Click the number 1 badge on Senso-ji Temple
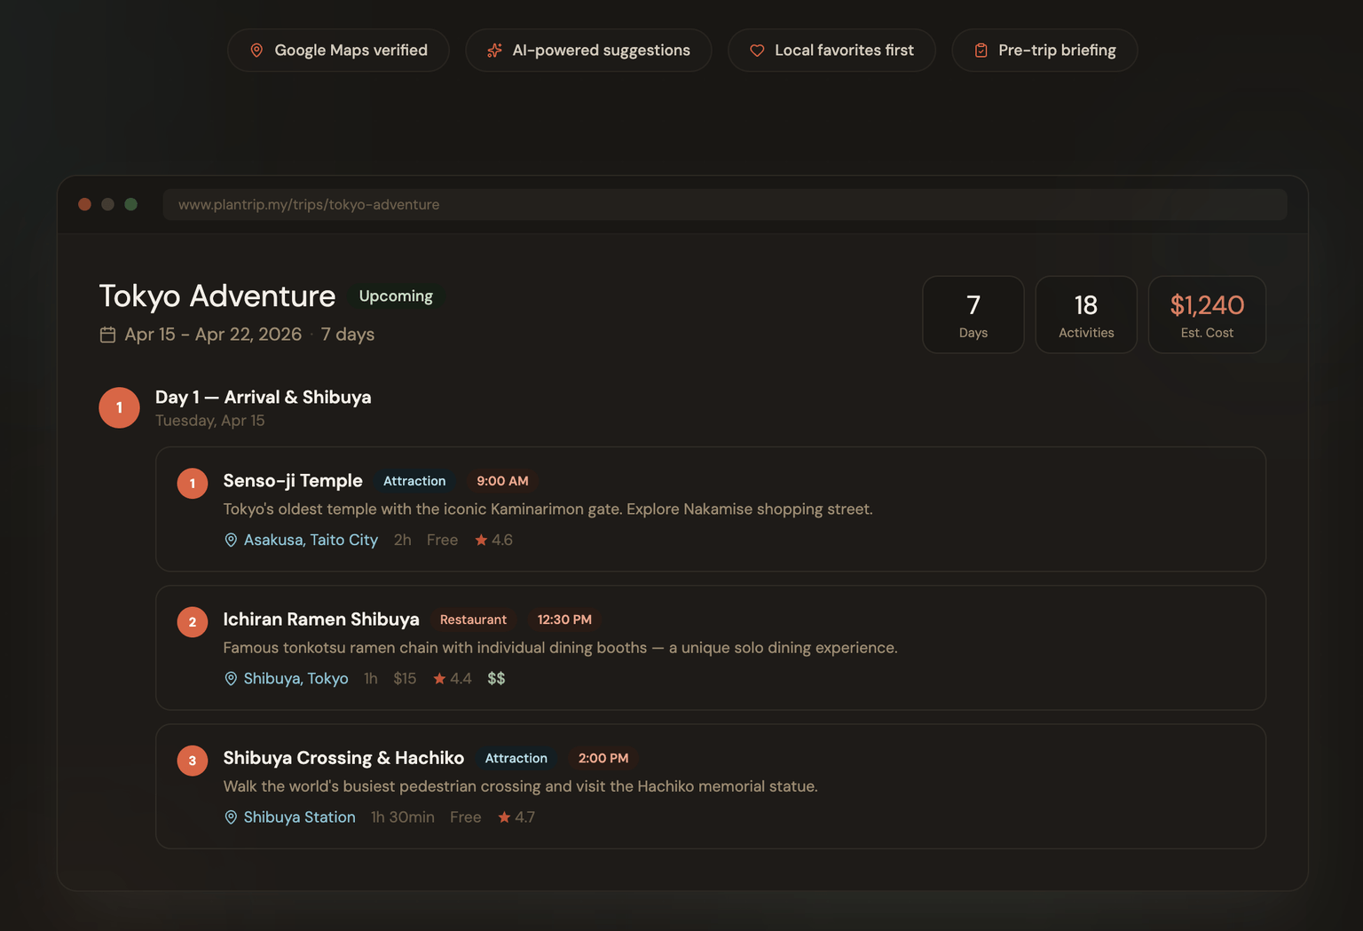The height and width of the screenshot is (931, 1363). (x=193, y=483)
